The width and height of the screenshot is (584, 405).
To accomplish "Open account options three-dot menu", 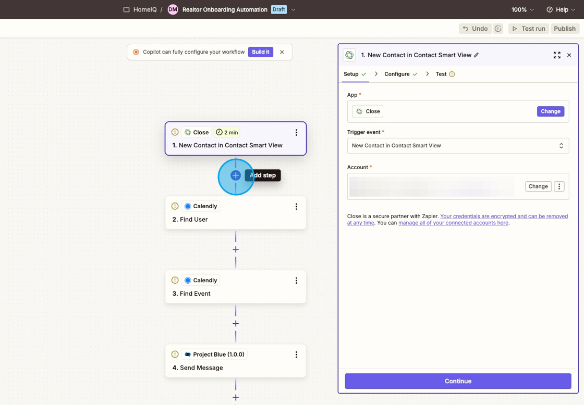I will [x=559, y=186].
